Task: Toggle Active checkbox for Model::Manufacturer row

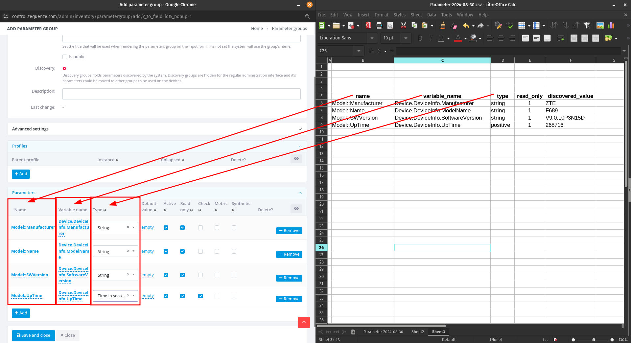Action: coord(166,228)
